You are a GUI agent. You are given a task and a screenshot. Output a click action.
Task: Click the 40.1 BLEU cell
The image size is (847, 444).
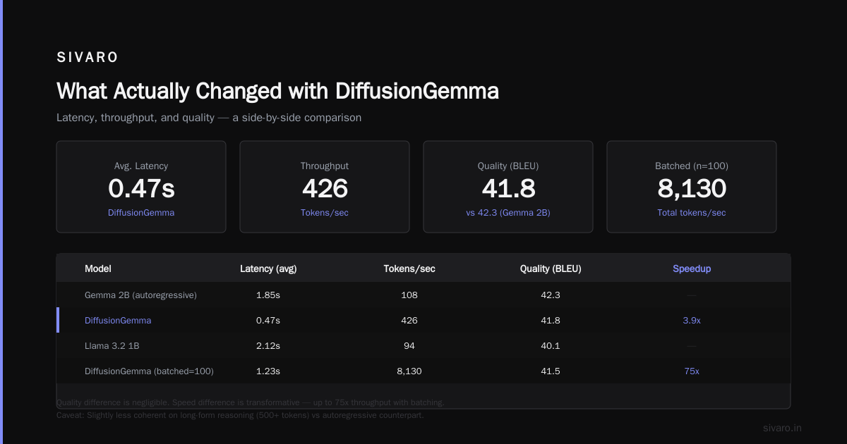point(551,345)
